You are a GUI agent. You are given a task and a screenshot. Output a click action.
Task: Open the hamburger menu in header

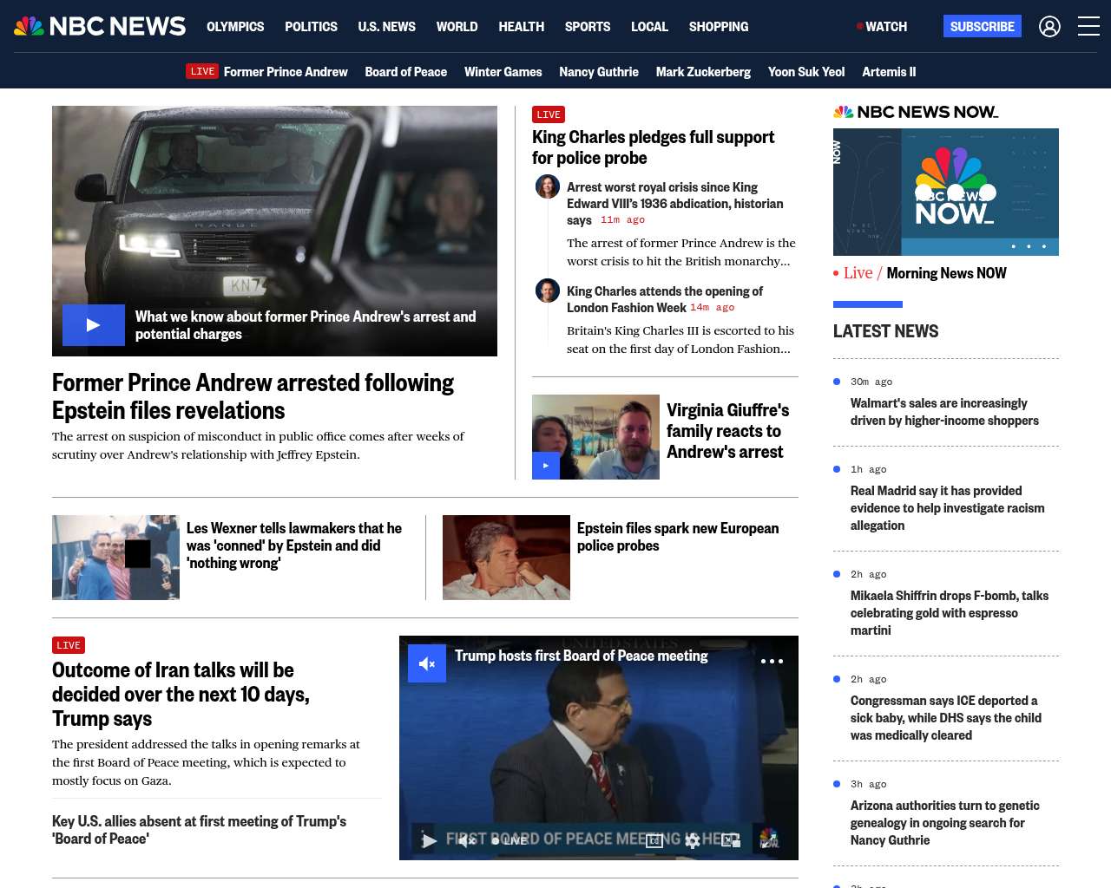coord(1088,27)
